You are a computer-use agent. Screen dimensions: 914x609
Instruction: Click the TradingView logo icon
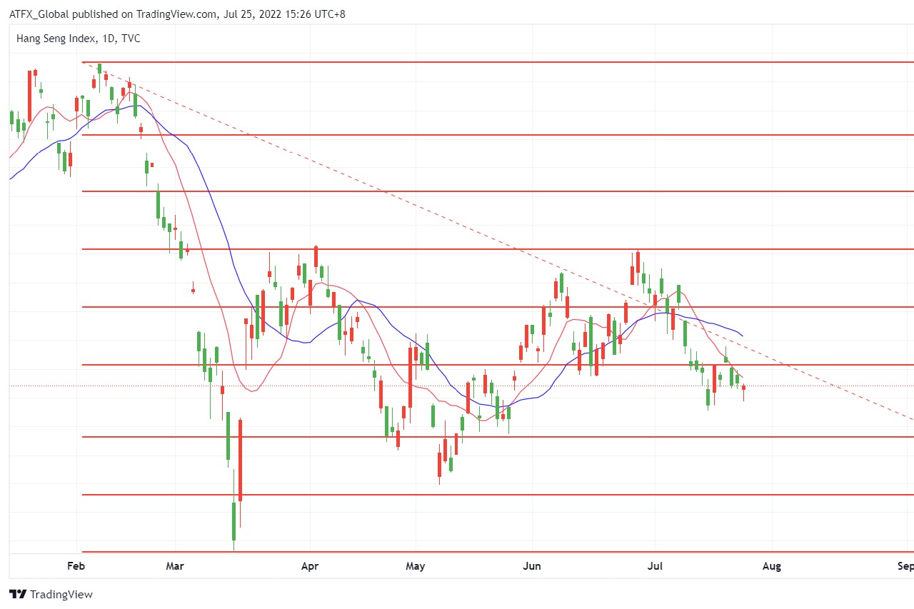click(18, 594)
